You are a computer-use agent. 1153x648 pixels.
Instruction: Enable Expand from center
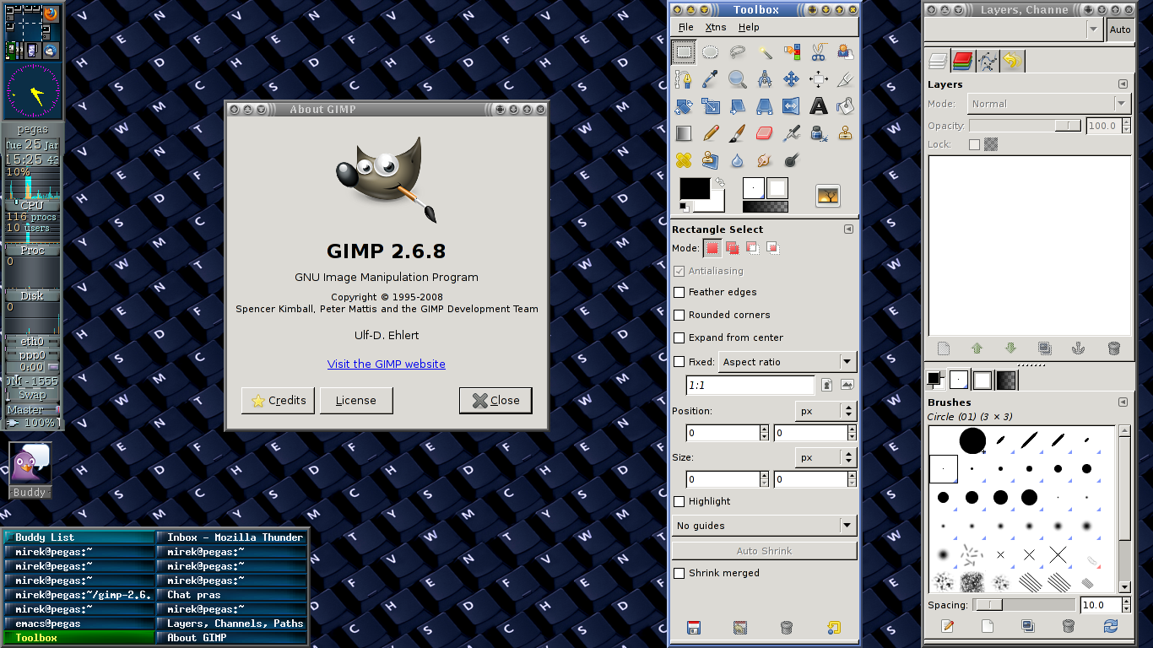click(679, 337)
